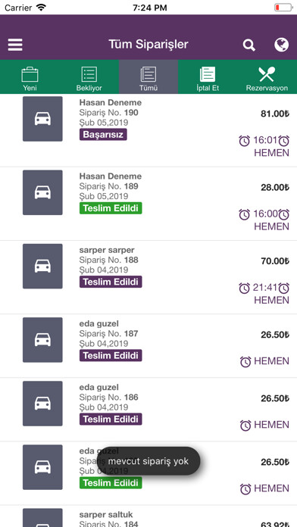
Task: Tap car thumbnail for order 188
Action: click(42, 266)
